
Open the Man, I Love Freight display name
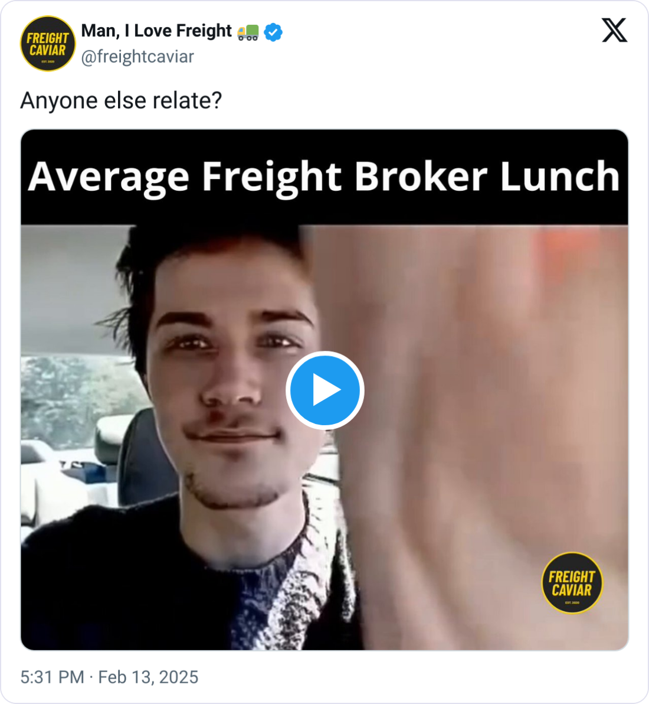pyautogui.click(x=156, y=31)
